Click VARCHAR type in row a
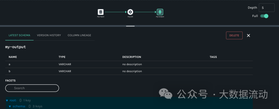279x109 pixels. tap(65, 64)
